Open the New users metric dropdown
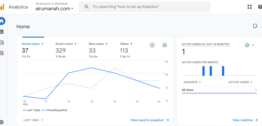Image resolution: width=262 pixels, height=126 pixels. tap(98, 44)
